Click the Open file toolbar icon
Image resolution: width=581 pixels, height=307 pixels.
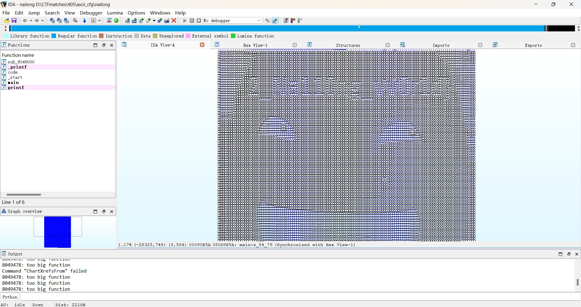pyautogui.click(x=7, y=21)
